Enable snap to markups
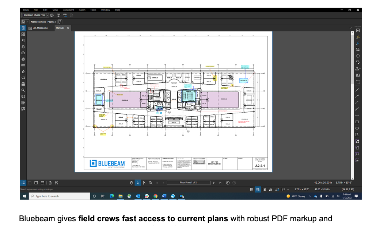The height and width of the screenshot is (226, 380). 271,190
